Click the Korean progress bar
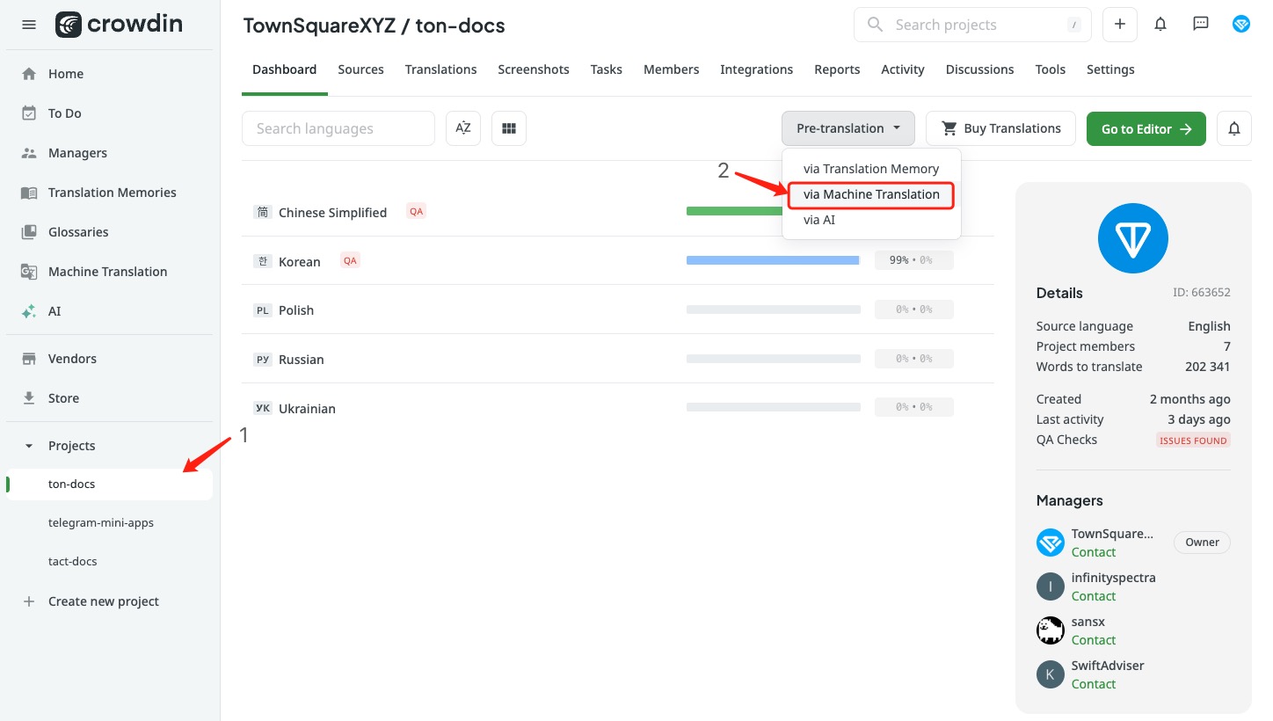Image resolution: width=1273 pixels, height=721 pixels. 773,260
